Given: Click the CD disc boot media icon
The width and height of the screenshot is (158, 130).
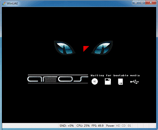Looking at the screenshot, I should (x=95, y=82).
